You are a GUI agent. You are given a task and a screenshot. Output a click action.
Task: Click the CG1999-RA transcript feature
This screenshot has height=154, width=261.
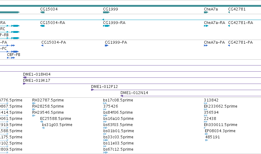106,26
